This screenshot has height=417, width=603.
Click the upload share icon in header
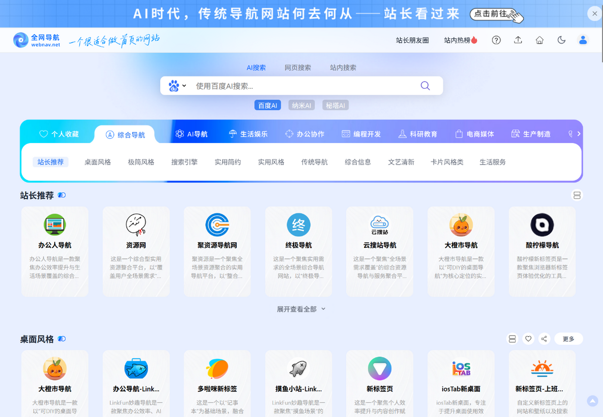click(x=518, y=40)
